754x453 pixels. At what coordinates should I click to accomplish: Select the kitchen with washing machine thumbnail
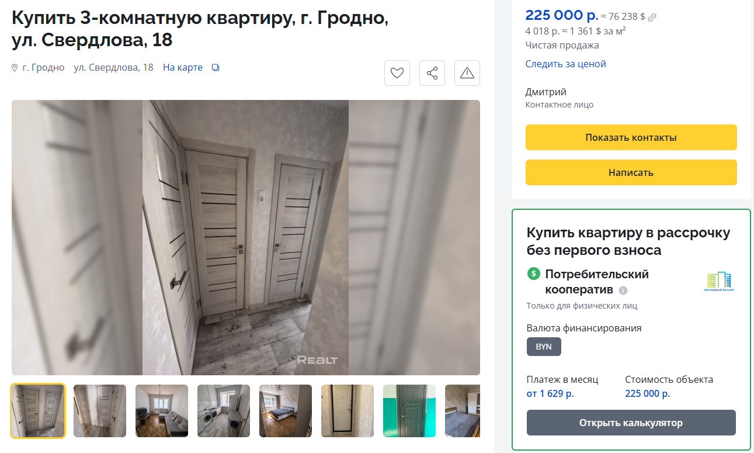pos(224,411)
